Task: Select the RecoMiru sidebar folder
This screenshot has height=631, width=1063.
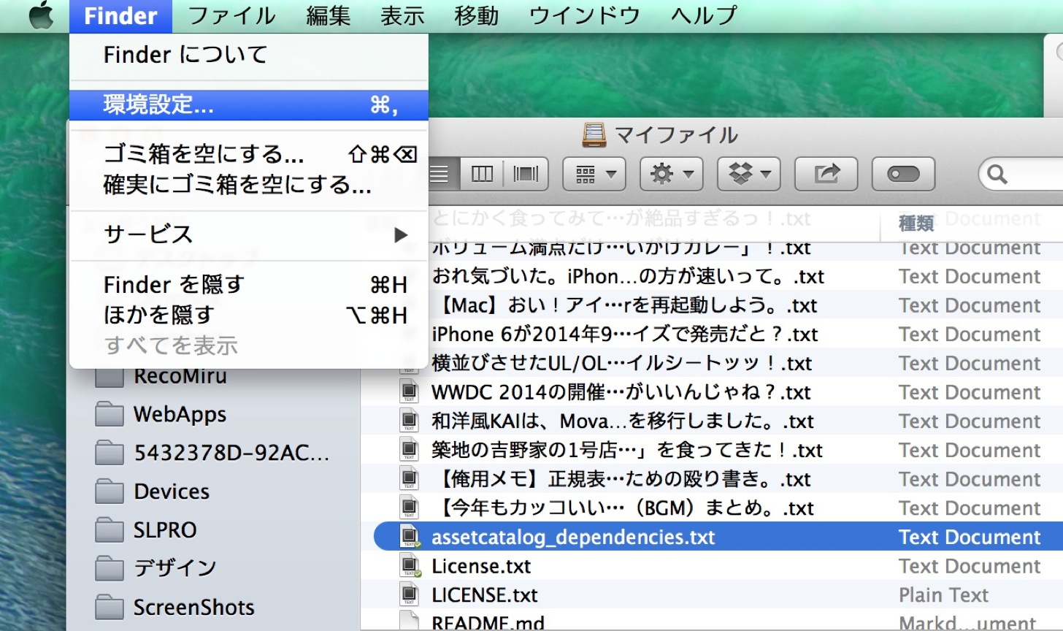Action: click(180, 377)
